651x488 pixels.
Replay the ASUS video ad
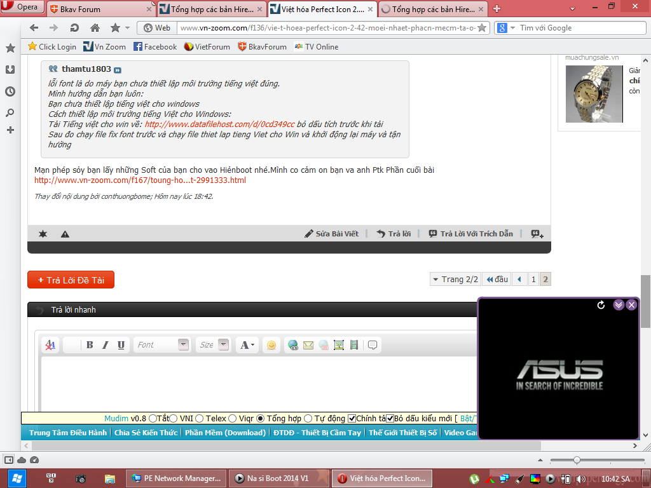[601, 305]
